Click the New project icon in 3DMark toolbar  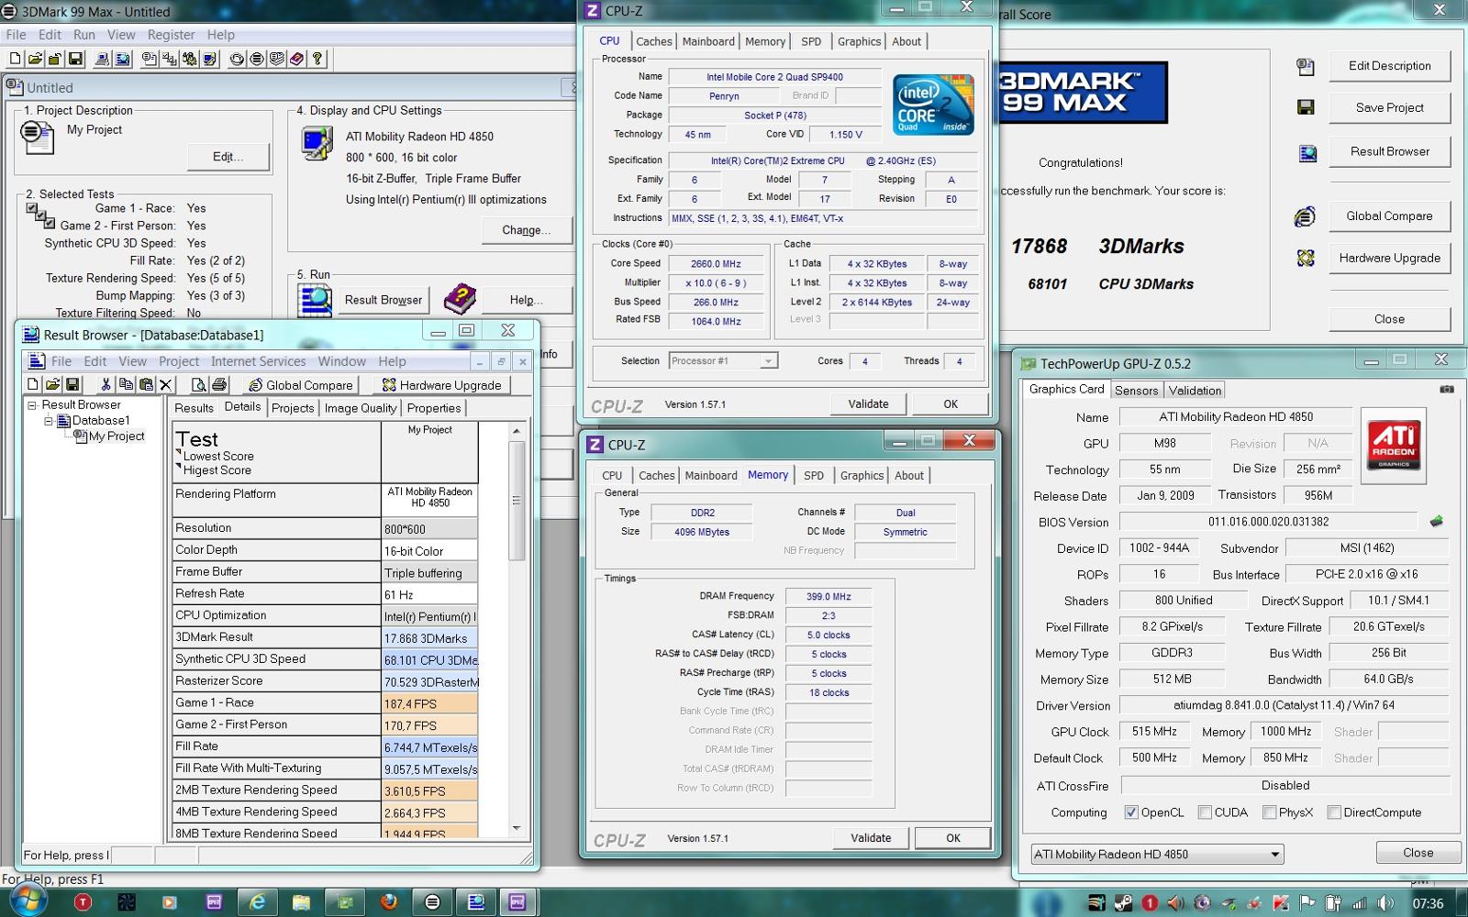click(x=15, y=59)
